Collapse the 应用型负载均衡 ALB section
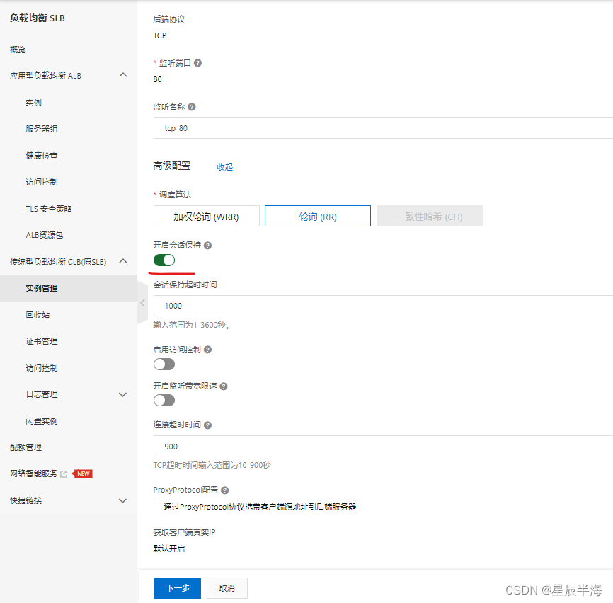Viewport: 613px width, 603px height. (123, 74)
